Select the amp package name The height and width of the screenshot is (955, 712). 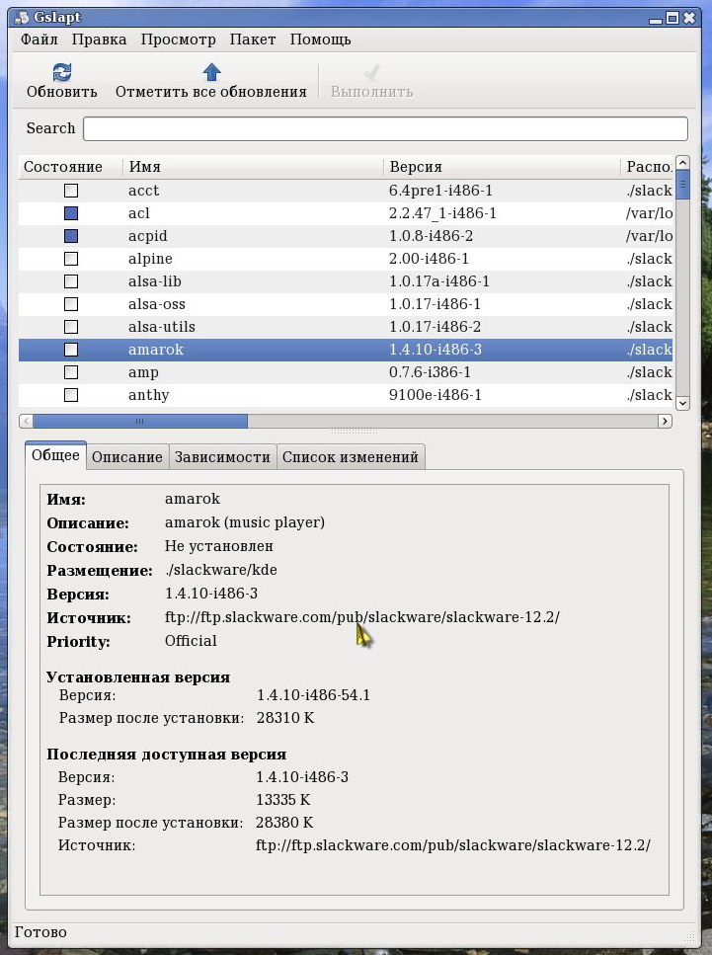pos(143,372)
